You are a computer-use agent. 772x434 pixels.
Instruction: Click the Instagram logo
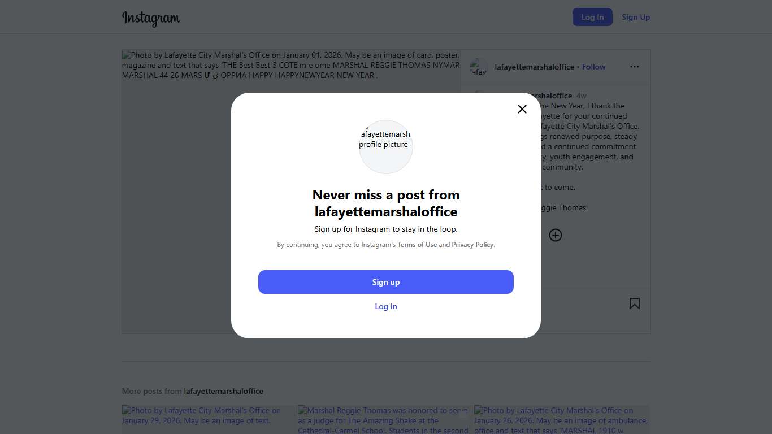pyautogui.click(x=151, y=18)
